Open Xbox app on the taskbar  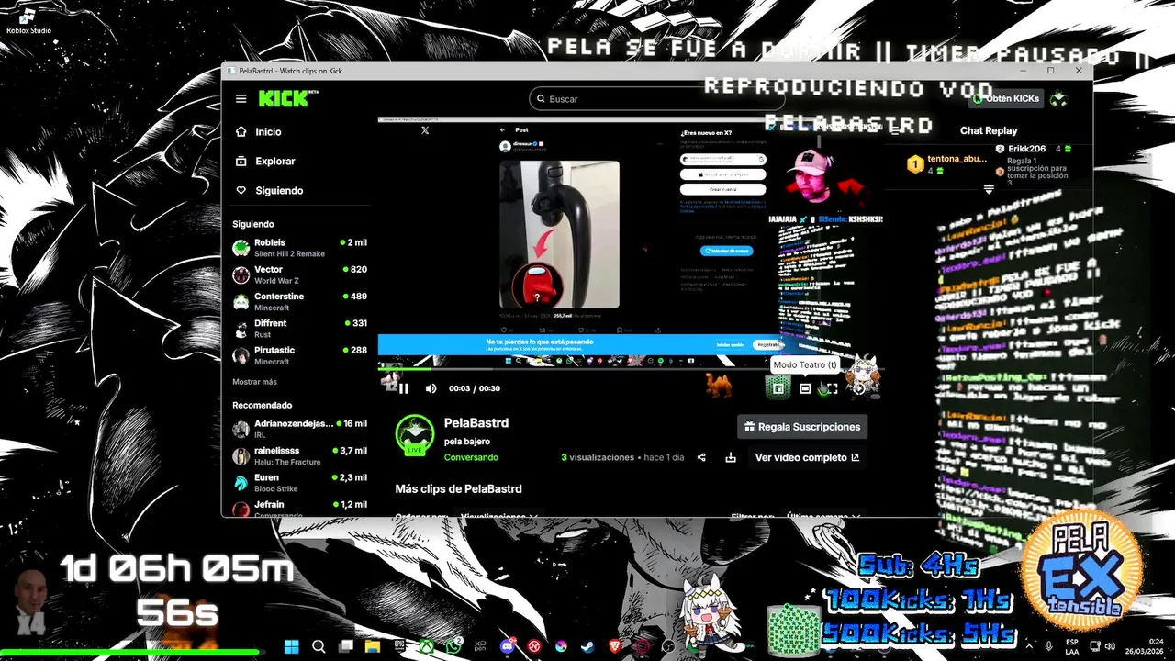pos(427,646)
